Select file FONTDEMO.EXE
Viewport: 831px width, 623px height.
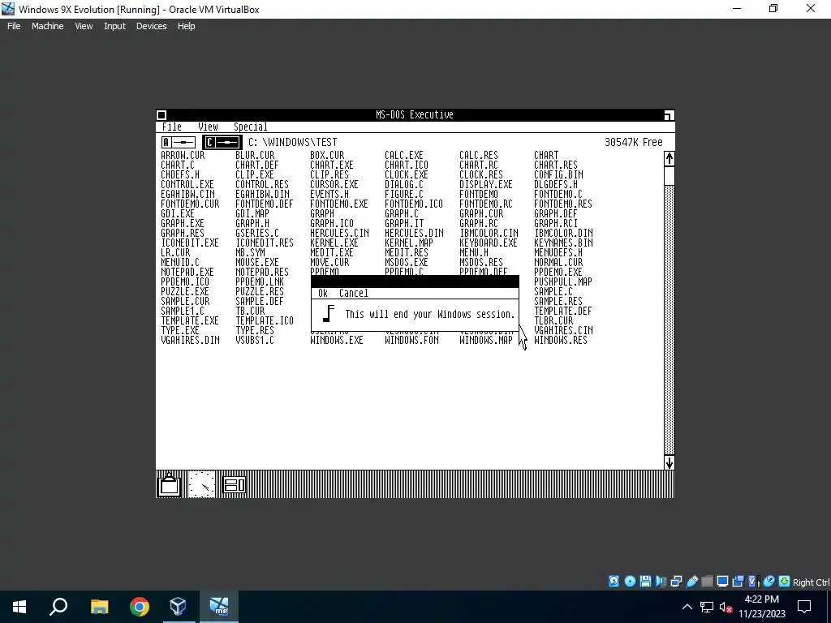339,204
